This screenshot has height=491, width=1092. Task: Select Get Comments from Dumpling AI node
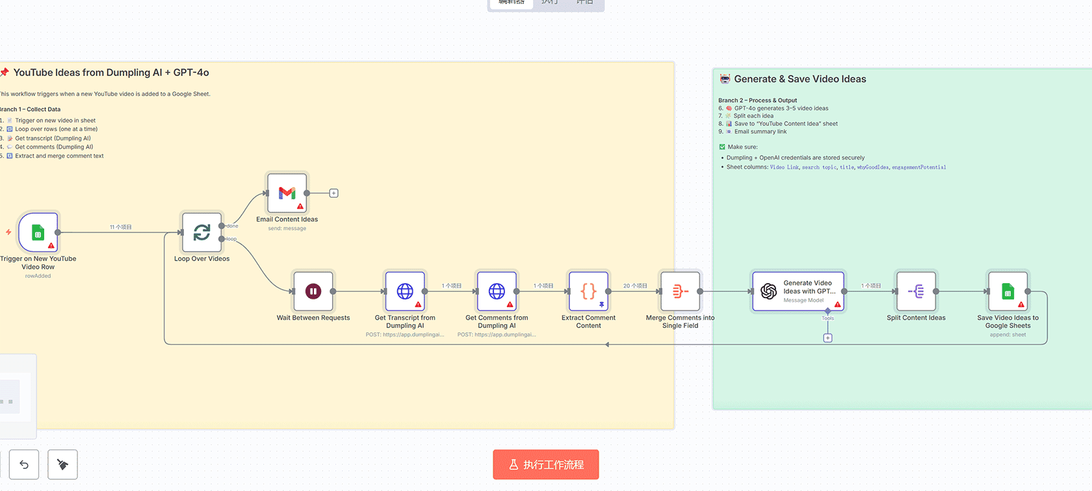497,292
